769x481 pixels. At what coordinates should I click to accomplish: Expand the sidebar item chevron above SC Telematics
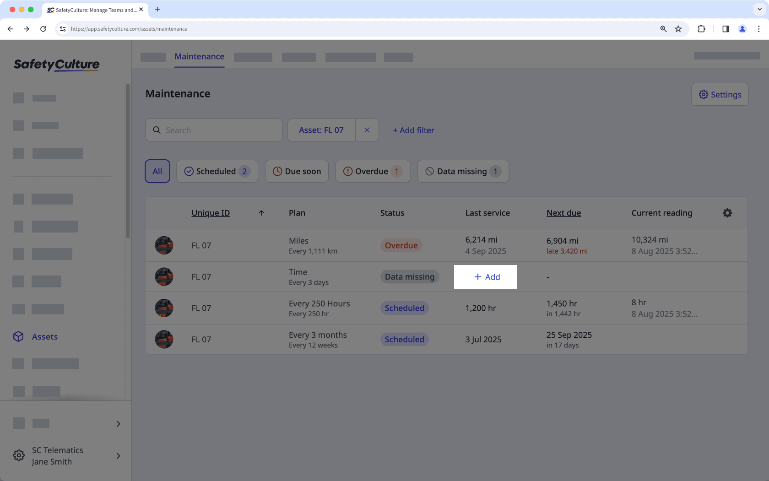click(x=118, y=423)
